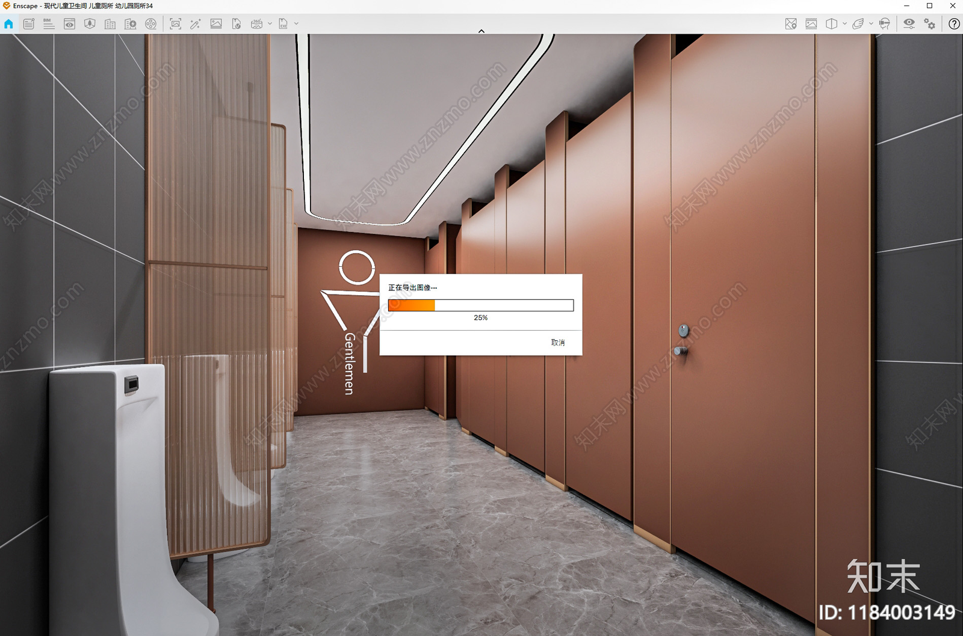Expand the EXE export dropdown arrow
Screen dimensions: 963x636
[296, 24]
